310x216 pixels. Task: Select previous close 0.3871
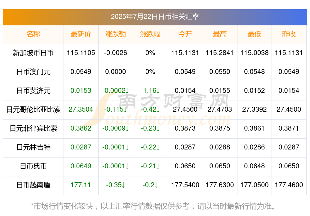tap(289, 128)
